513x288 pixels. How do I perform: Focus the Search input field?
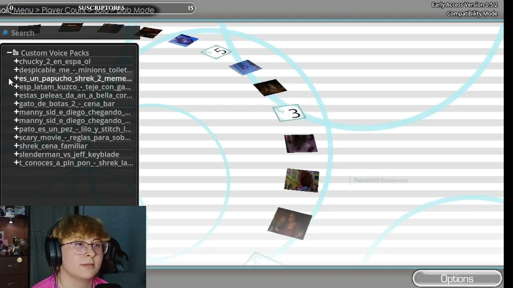pyautogui.click(x=70, y=33)
